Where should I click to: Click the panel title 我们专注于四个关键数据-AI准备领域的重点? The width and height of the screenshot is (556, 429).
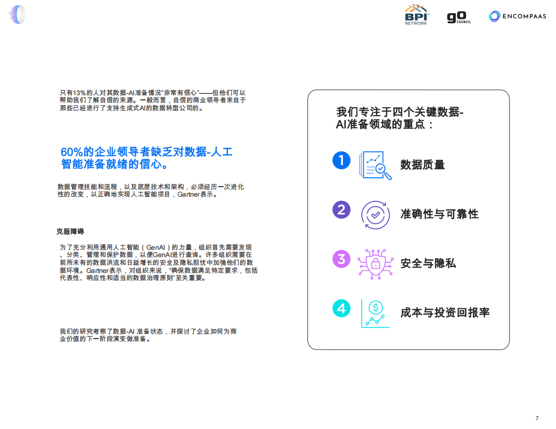[400, 118]
